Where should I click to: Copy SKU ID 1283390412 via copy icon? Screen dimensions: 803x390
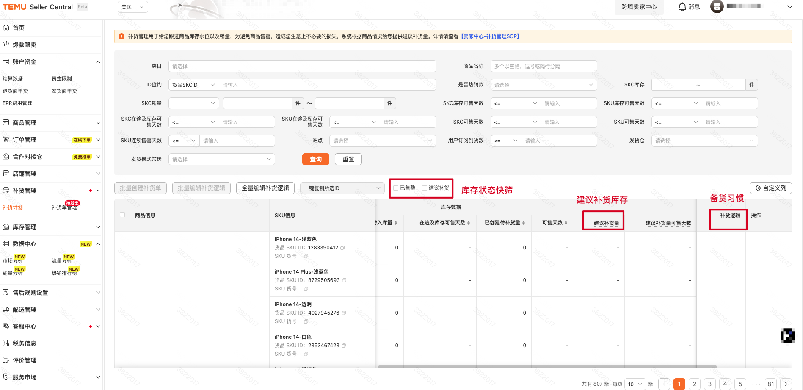pyautogui.click(x=342, y=248)
